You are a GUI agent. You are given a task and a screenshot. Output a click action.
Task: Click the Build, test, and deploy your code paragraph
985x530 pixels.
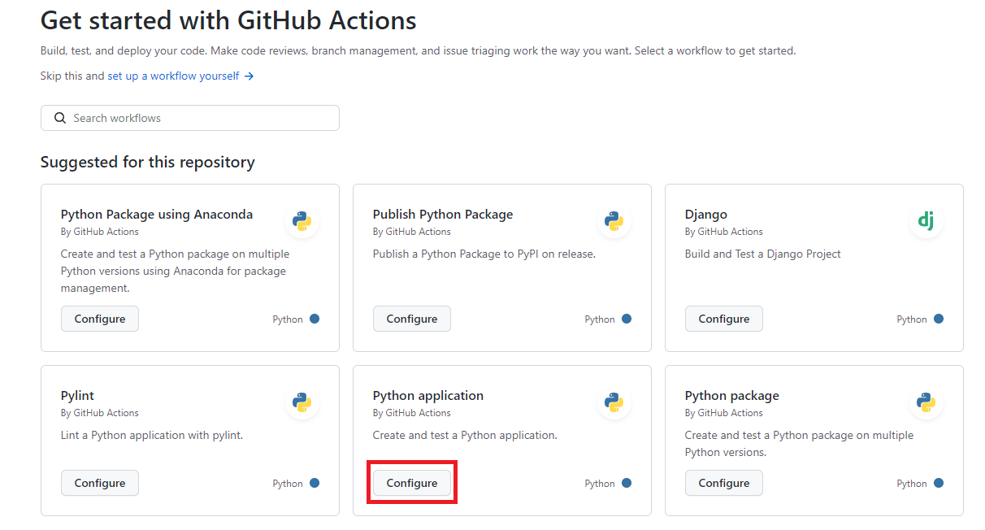[419, 50]
